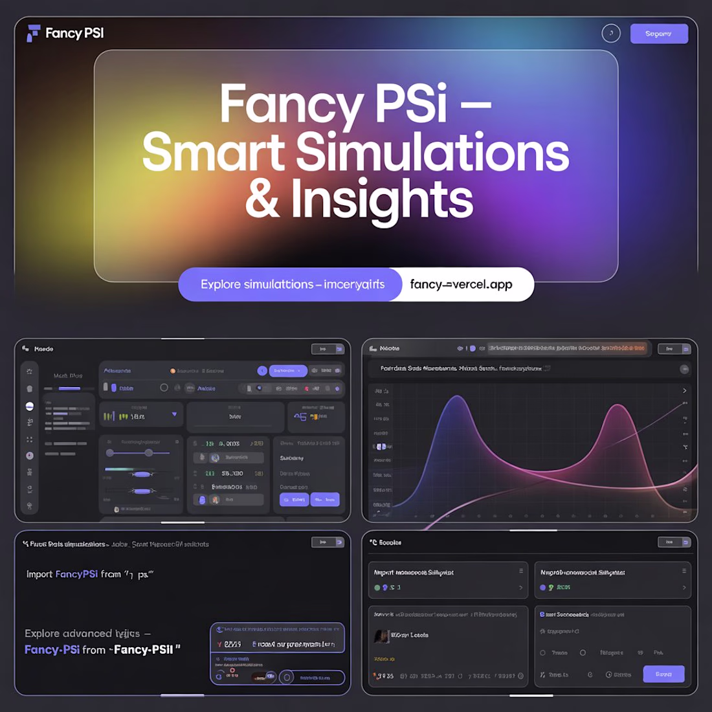The width and height of the screenshot is (712, 712).
Task: Click the purple submit button in bottom-right card
Action: tap(663, 674)
